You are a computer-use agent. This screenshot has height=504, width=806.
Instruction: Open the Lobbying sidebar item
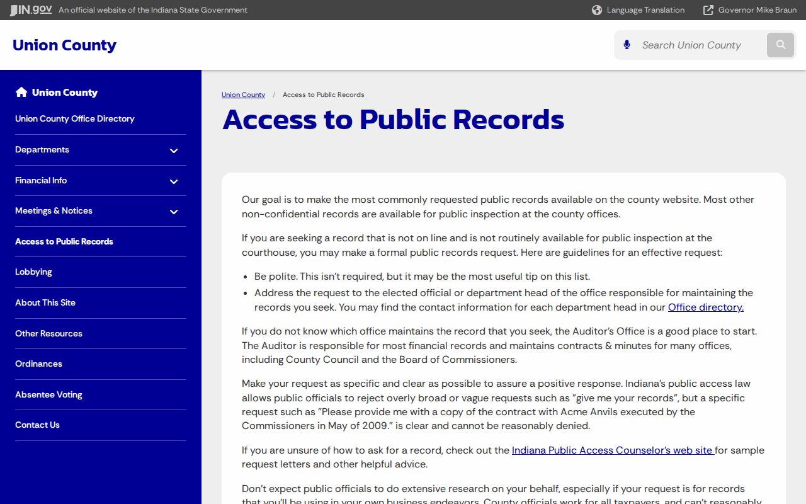click(x=33, y=272)
